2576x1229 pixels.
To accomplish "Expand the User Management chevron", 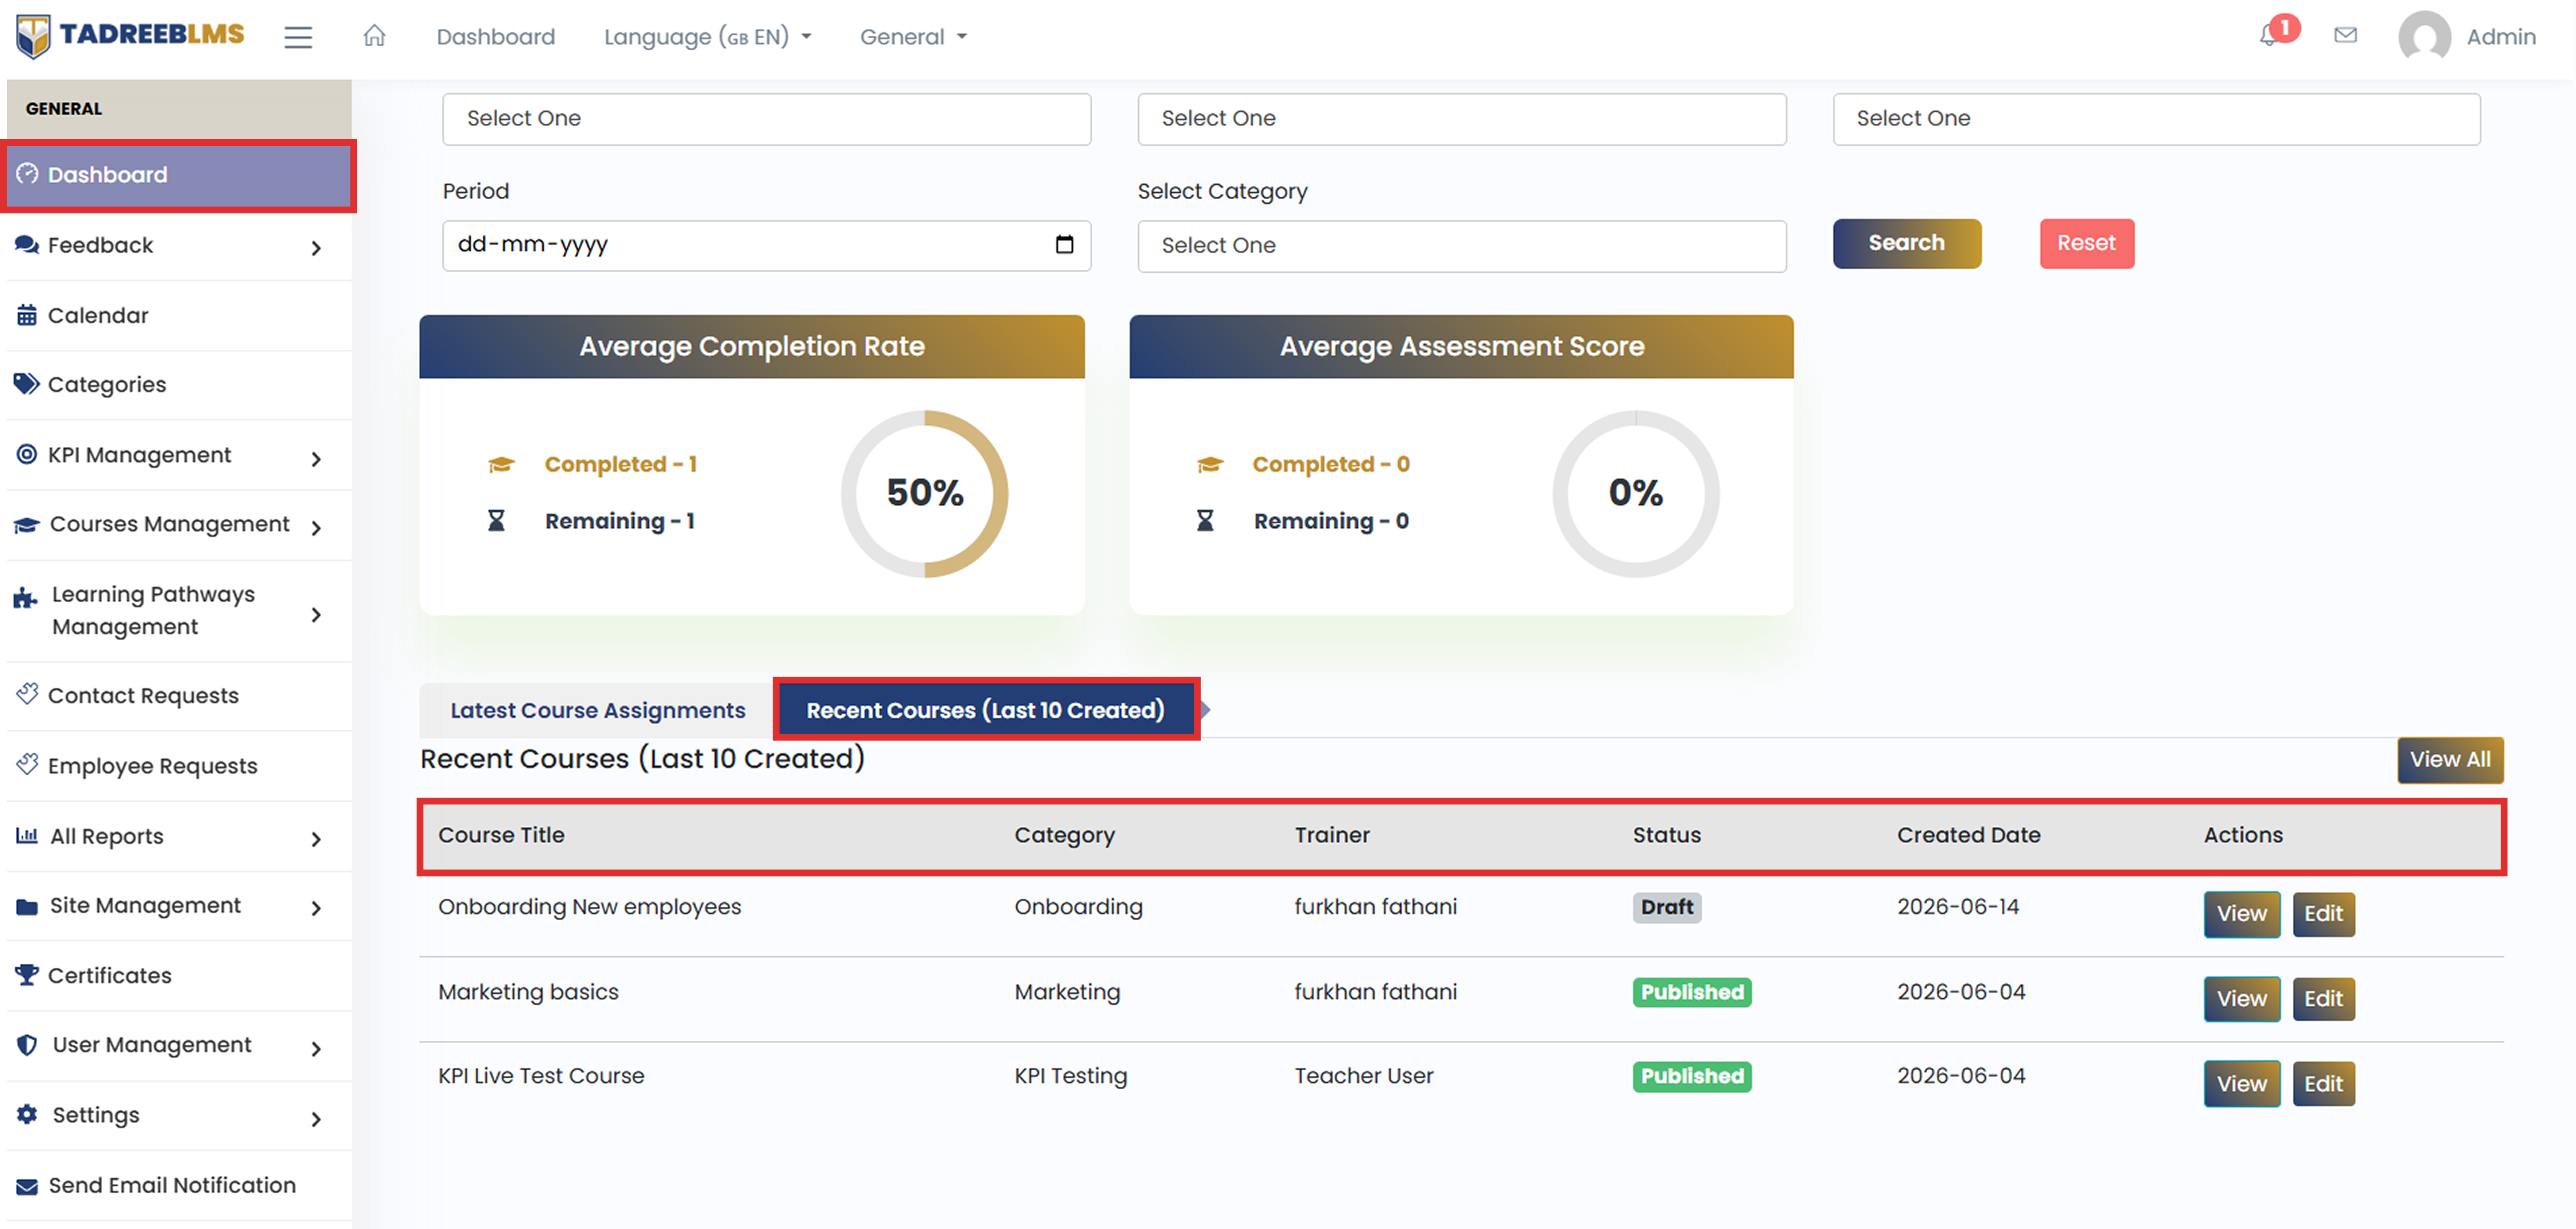I will 316,1049.
